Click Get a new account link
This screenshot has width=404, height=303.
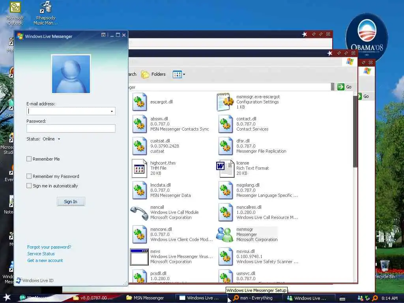point(45,260)
